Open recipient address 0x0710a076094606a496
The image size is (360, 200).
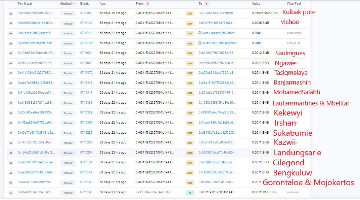coord(217,53)
